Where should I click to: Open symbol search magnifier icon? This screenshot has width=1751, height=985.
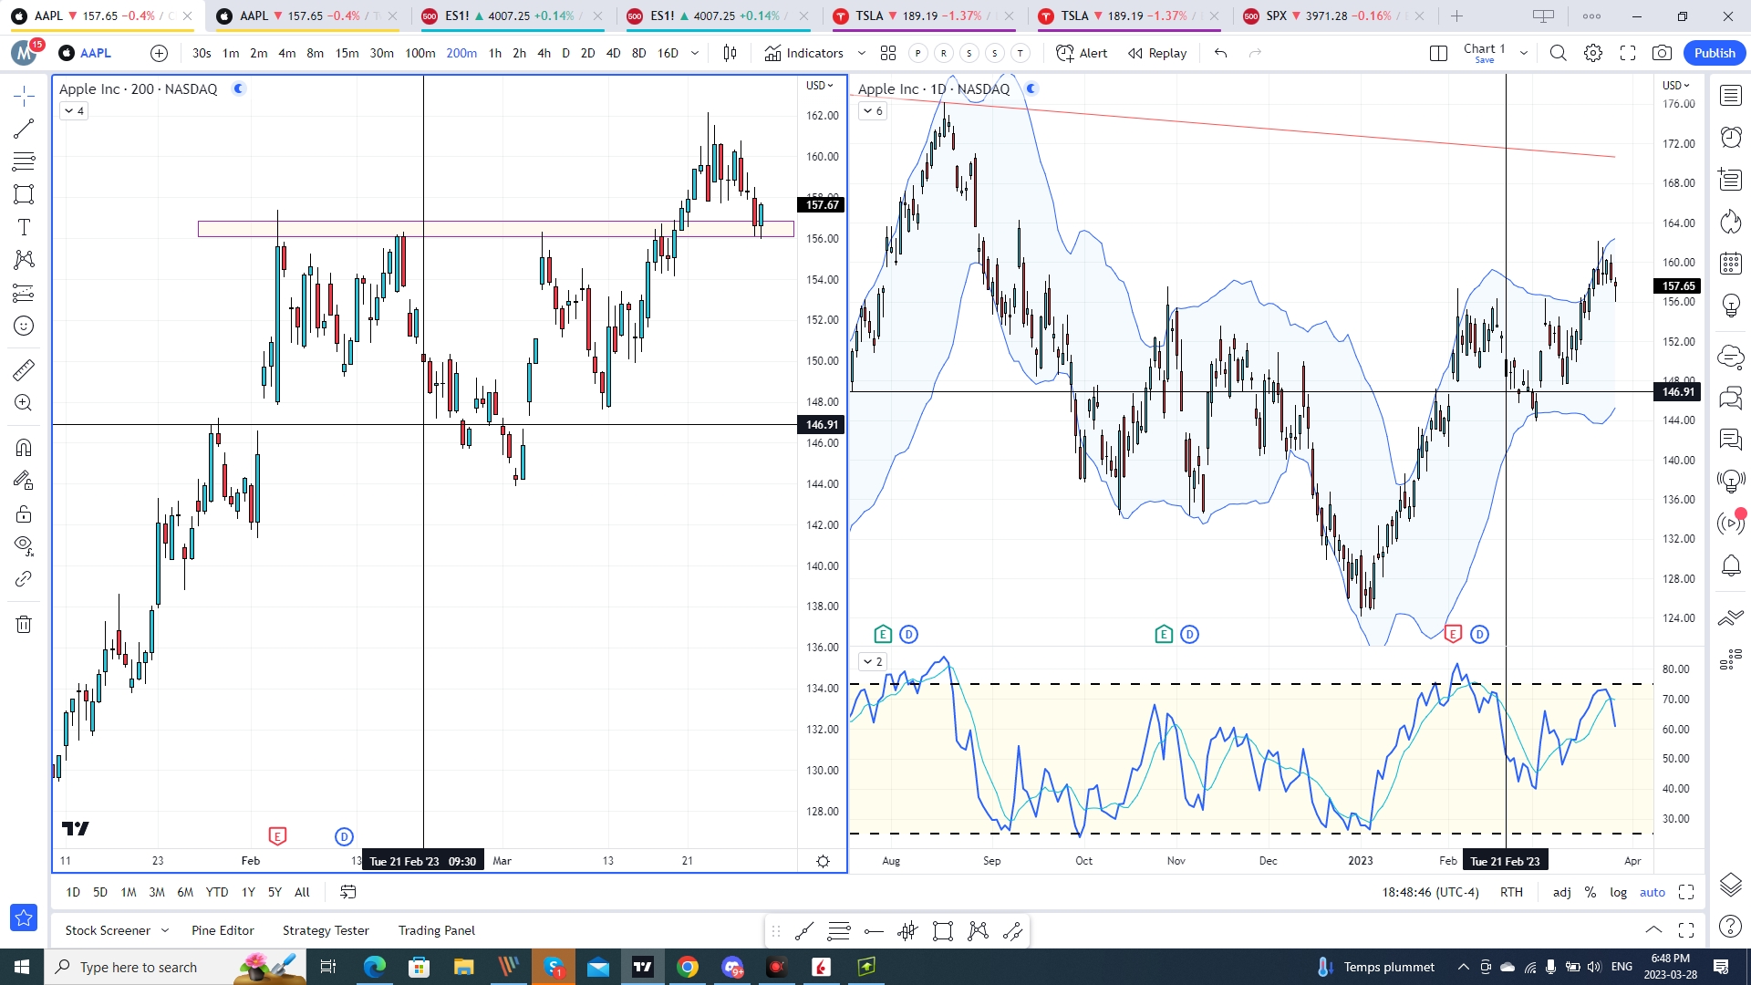click(x=1559, y=53)
